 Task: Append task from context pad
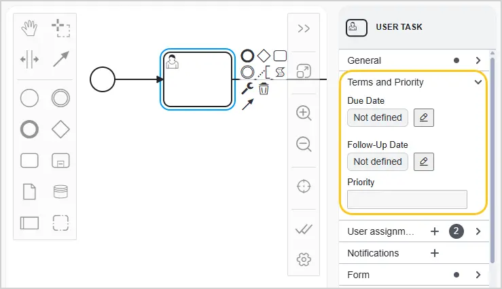pyautogui.click(x=280, y=56)
